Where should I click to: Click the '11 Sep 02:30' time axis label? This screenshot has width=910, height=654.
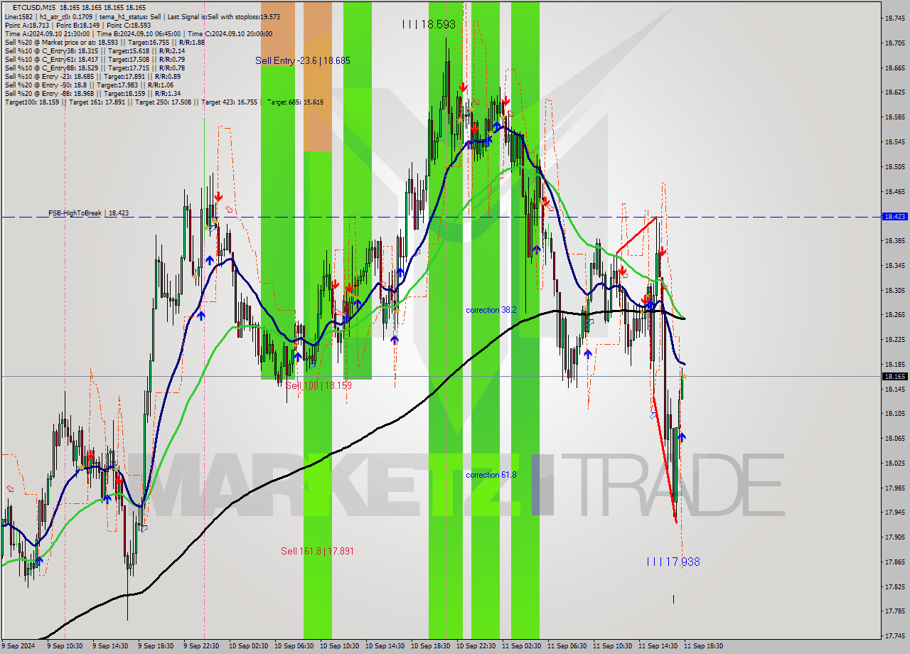[521, 646]
